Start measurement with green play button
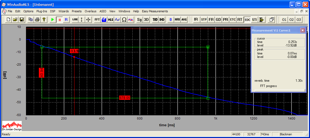Image resolution: width=310 pixels, height=138 pixels. click(53, 19)
